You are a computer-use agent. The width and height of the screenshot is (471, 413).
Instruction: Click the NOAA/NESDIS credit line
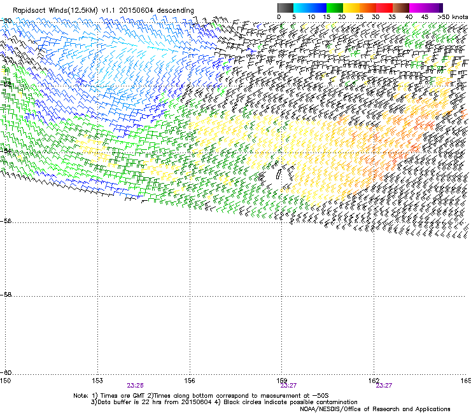(375, 409)
